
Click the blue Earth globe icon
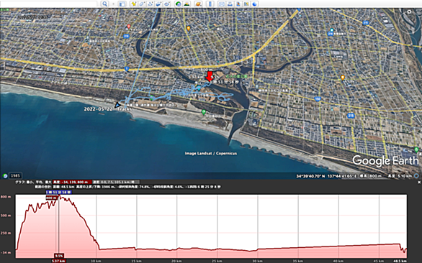click(x=255, y=4)
